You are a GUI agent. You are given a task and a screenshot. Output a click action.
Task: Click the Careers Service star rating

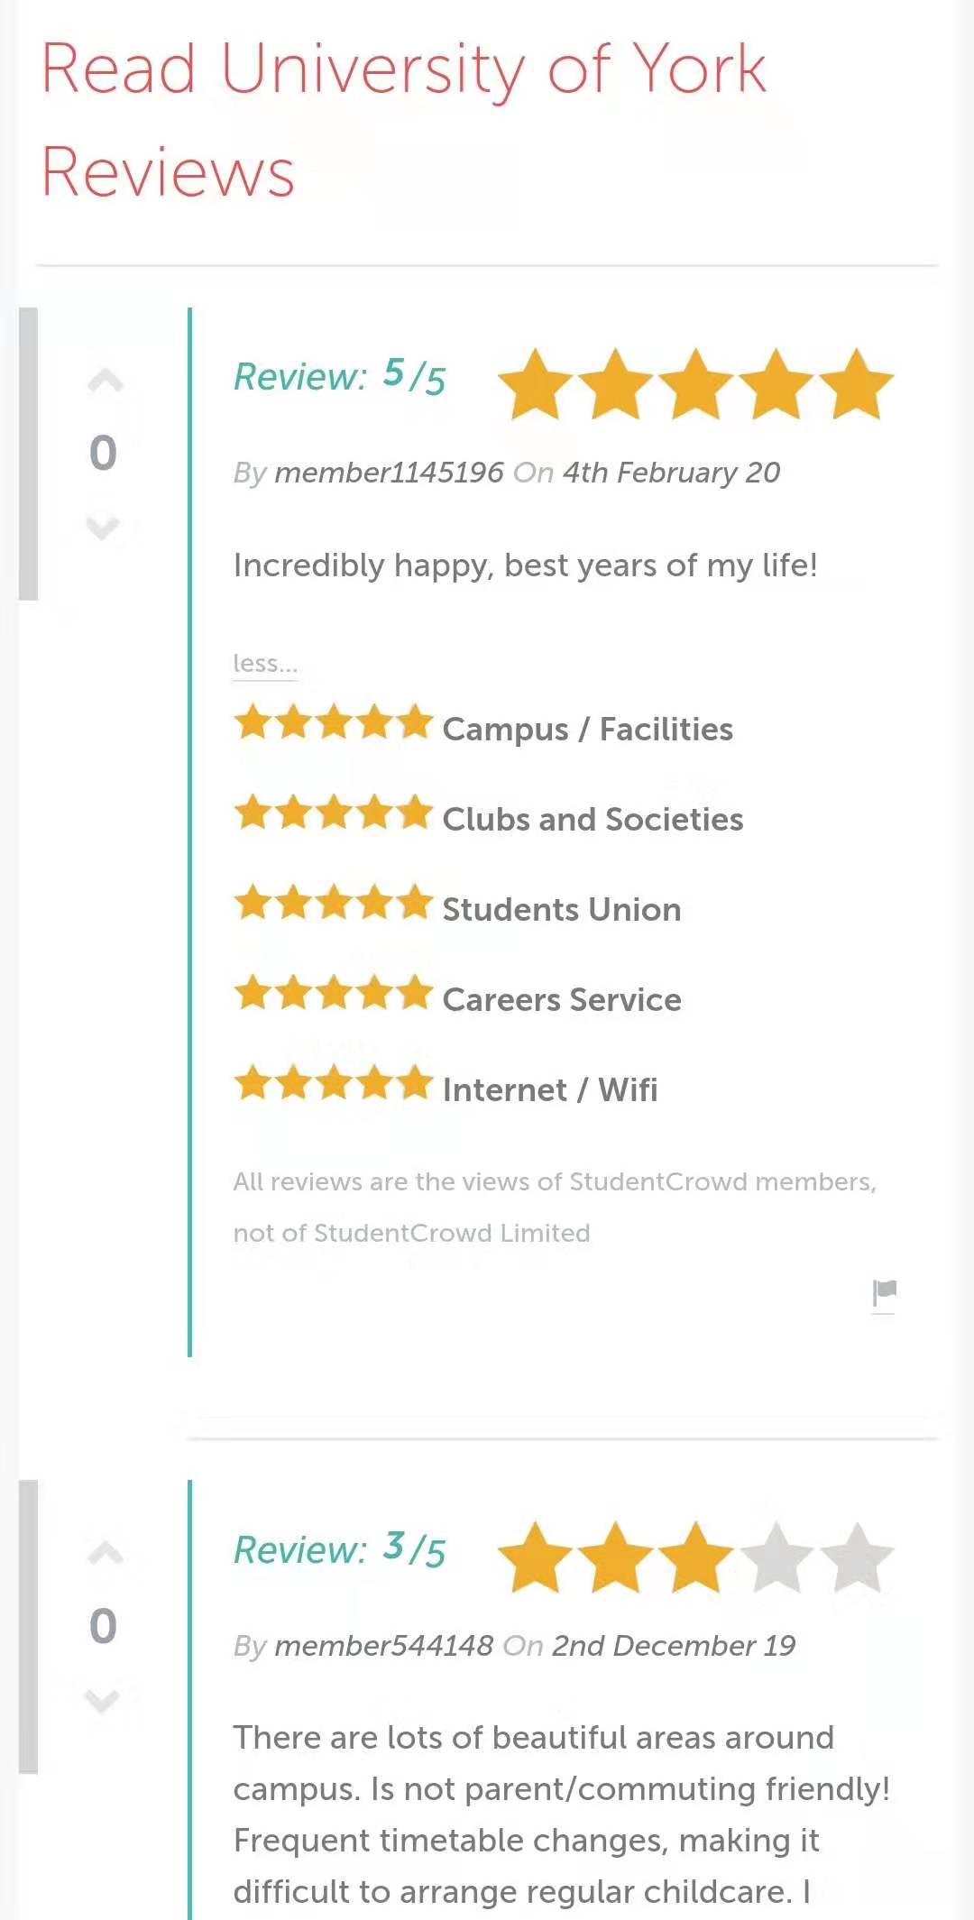coord(333,993)
